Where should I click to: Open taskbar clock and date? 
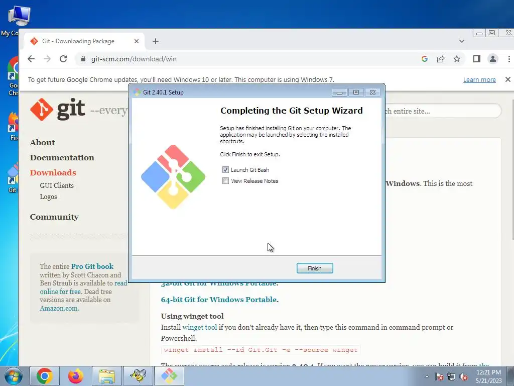pyautogui.click(x=488, y=376)
